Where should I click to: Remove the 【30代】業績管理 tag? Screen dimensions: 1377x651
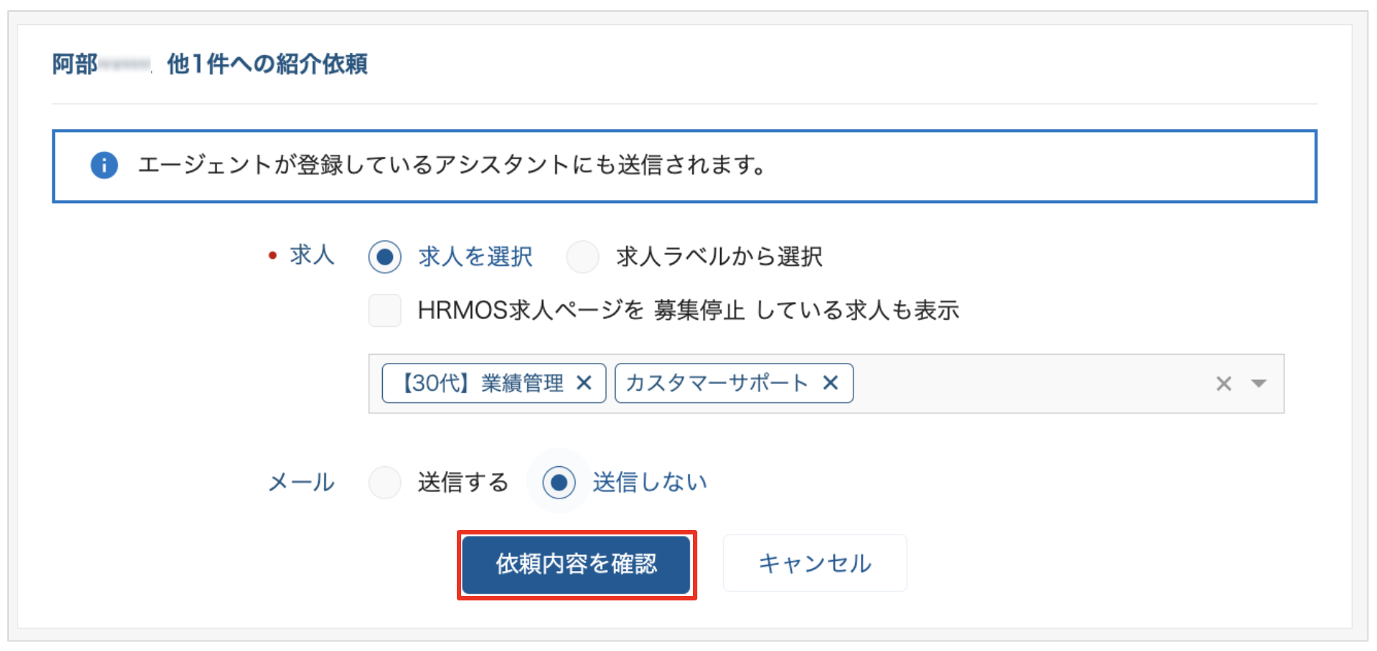click(x=584, y=383)
